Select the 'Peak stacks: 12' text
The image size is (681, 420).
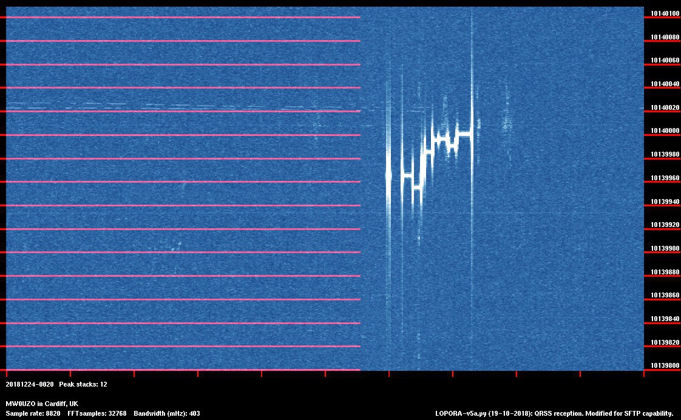point(83,384)
